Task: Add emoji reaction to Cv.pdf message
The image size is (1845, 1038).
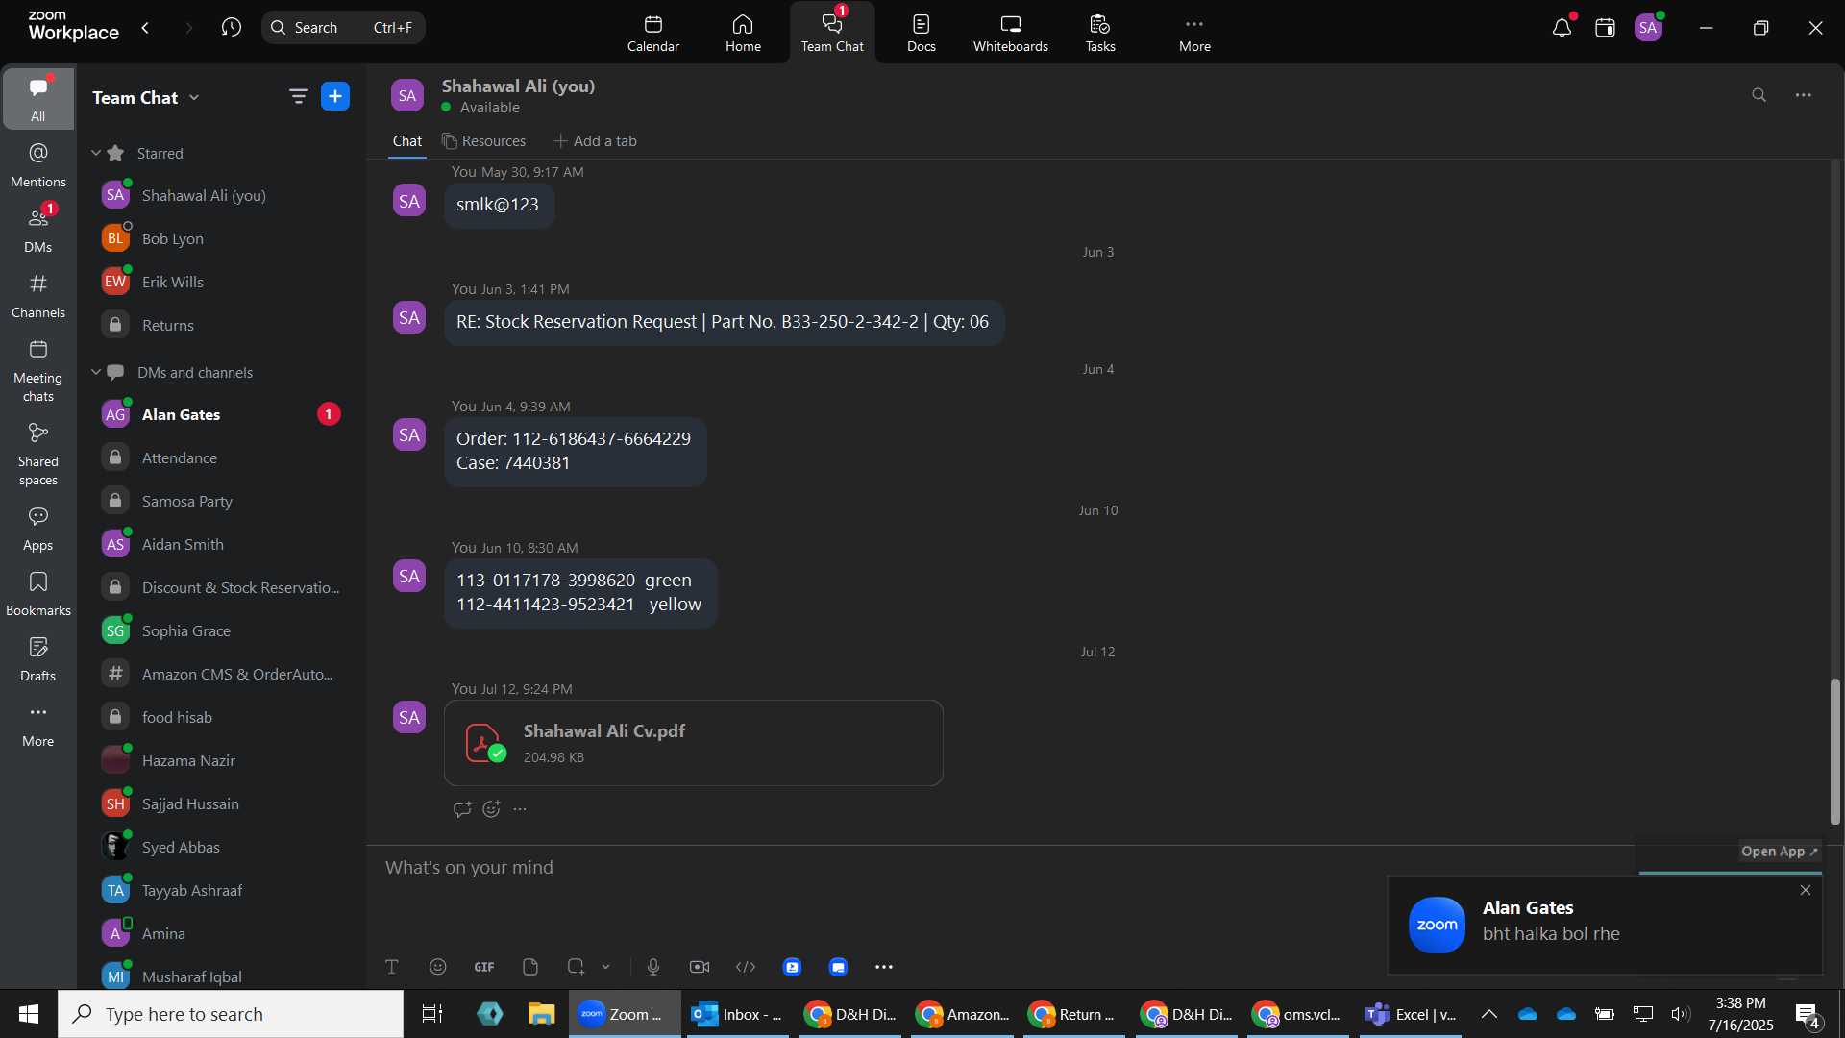Action: pyautogui.click(x=492, y=809)
